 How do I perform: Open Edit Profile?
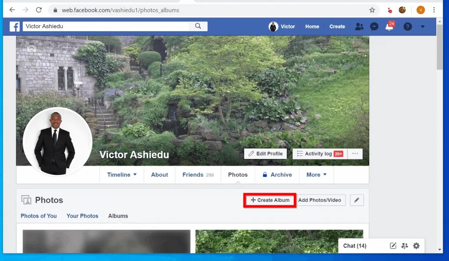pos(265,153)
